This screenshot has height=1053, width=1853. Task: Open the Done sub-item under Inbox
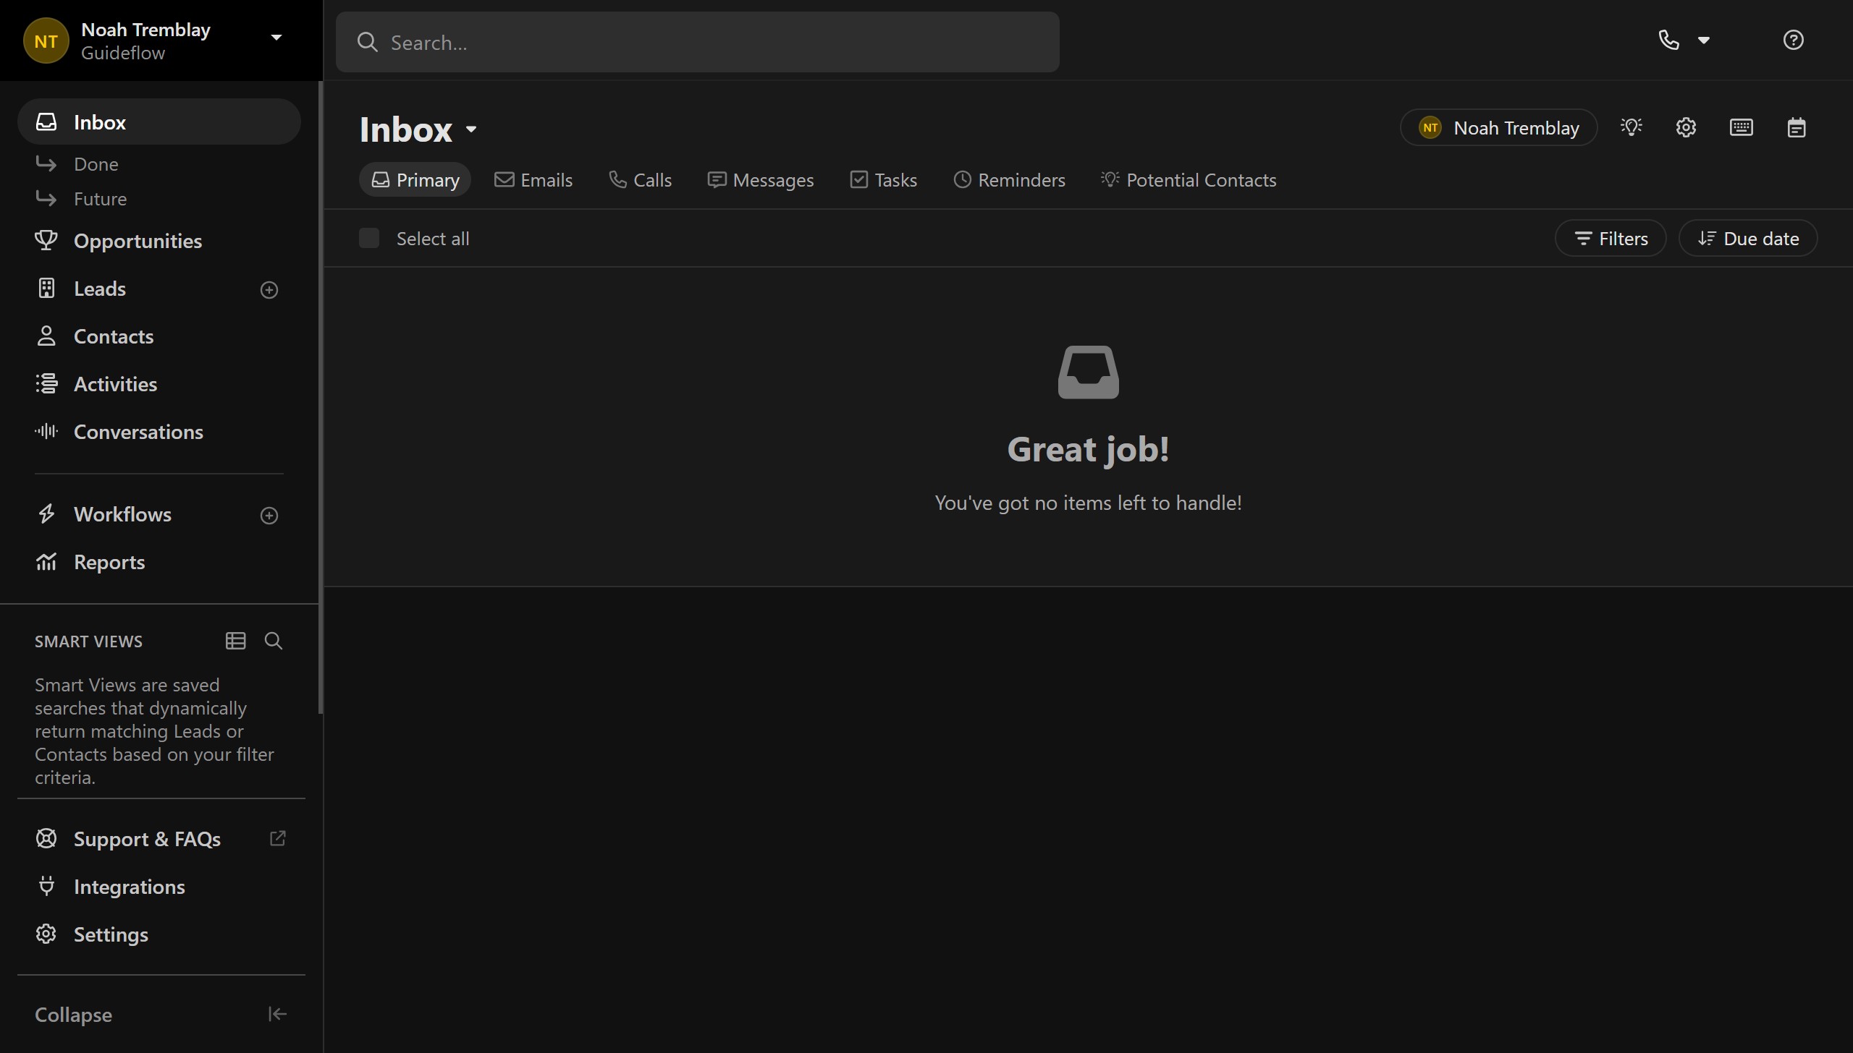(x=96, y=164)
